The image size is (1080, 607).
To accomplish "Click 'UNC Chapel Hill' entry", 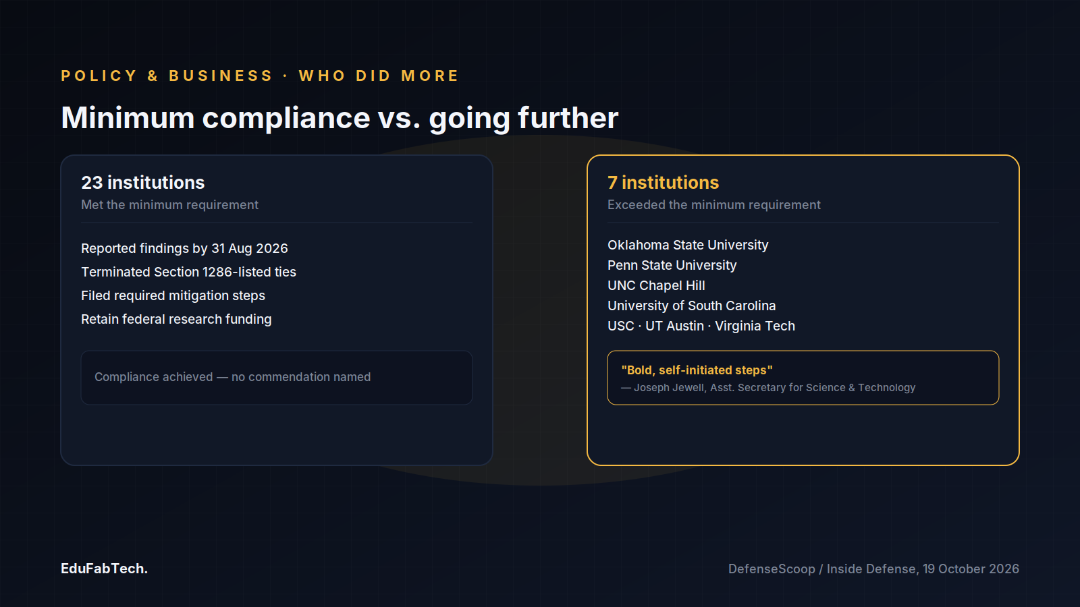I will pyautogui.click(x=656, y=285).
